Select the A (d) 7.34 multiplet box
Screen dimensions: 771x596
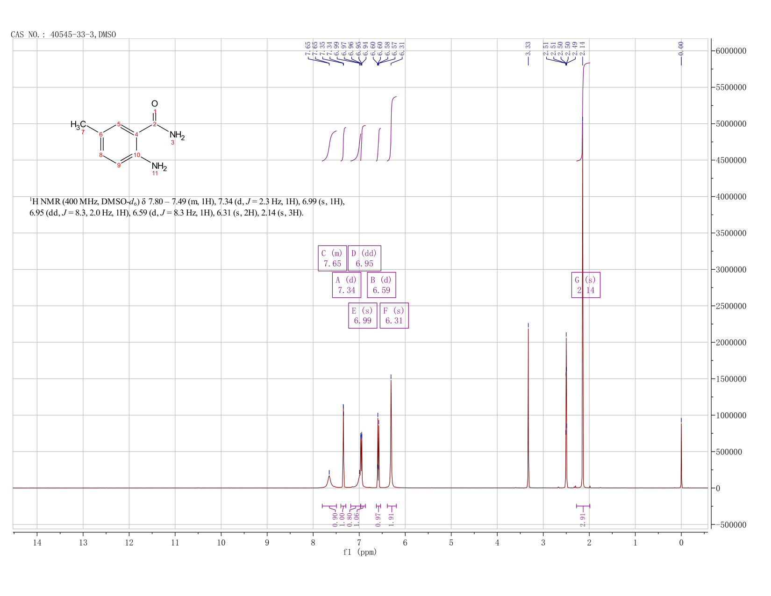pyautogui.click(x=346, y=285)
